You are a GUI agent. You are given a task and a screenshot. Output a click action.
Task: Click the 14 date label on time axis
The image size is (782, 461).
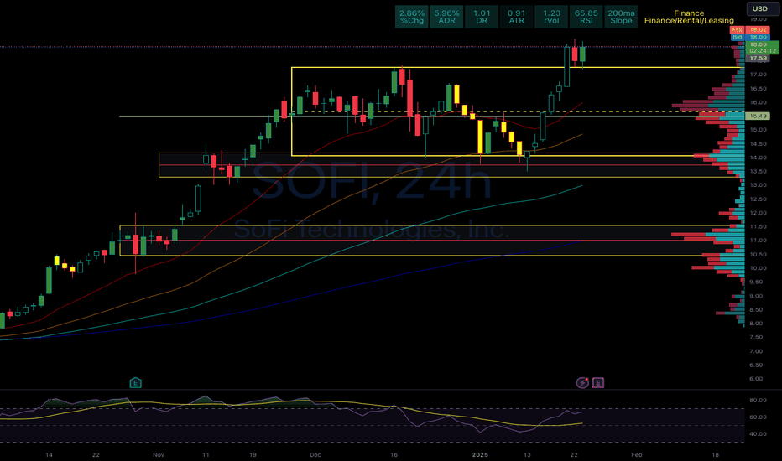pos(49,455)
